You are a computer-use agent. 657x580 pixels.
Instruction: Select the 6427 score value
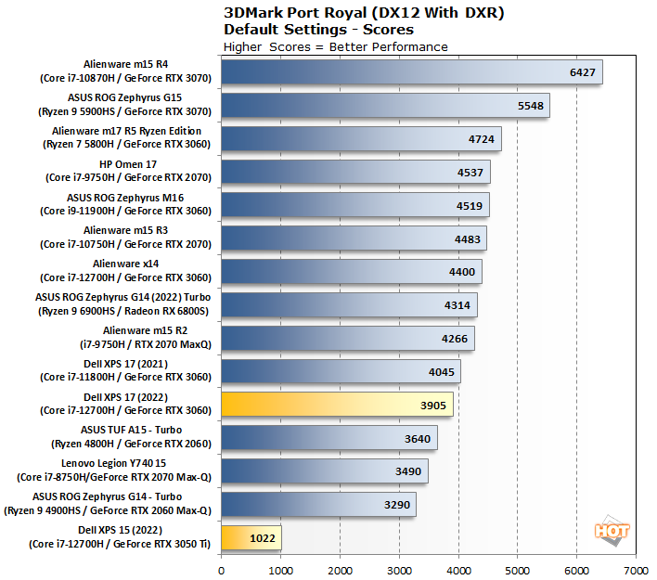click(581, 72)
